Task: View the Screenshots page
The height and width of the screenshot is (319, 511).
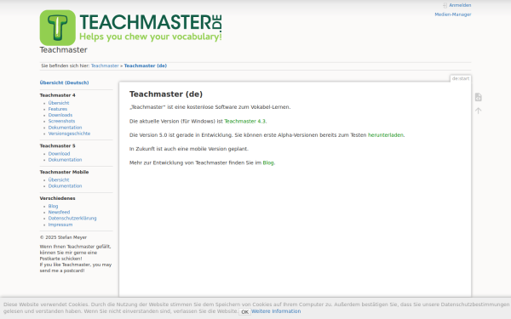Action: click(x=61, y=121)
